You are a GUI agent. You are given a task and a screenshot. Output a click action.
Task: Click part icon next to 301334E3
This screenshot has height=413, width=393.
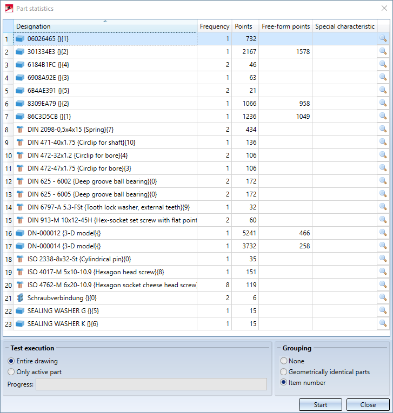20,52
